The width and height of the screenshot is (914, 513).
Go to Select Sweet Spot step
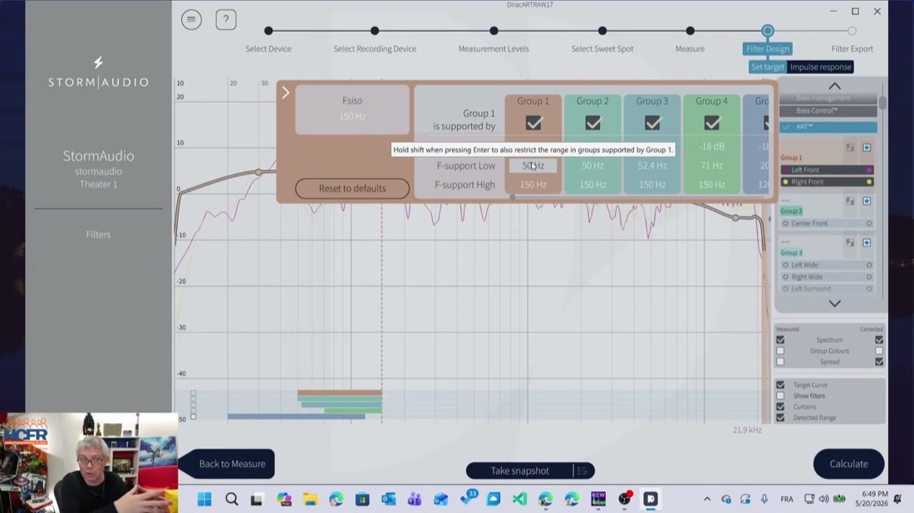point(602,31)
